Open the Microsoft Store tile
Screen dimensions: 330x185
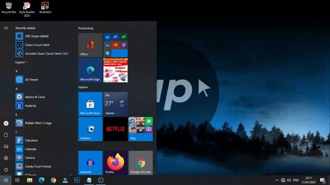90,104
